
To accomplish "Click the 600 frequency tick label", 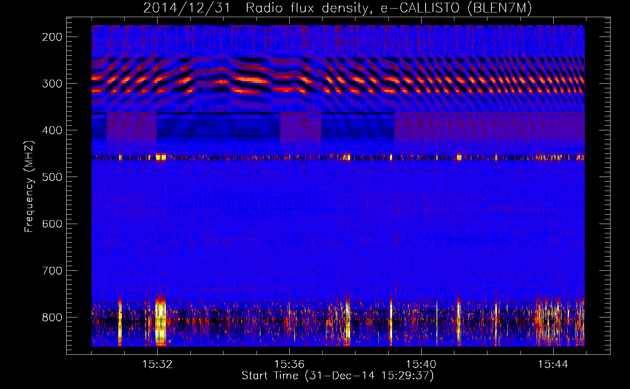I will point(52,224).
